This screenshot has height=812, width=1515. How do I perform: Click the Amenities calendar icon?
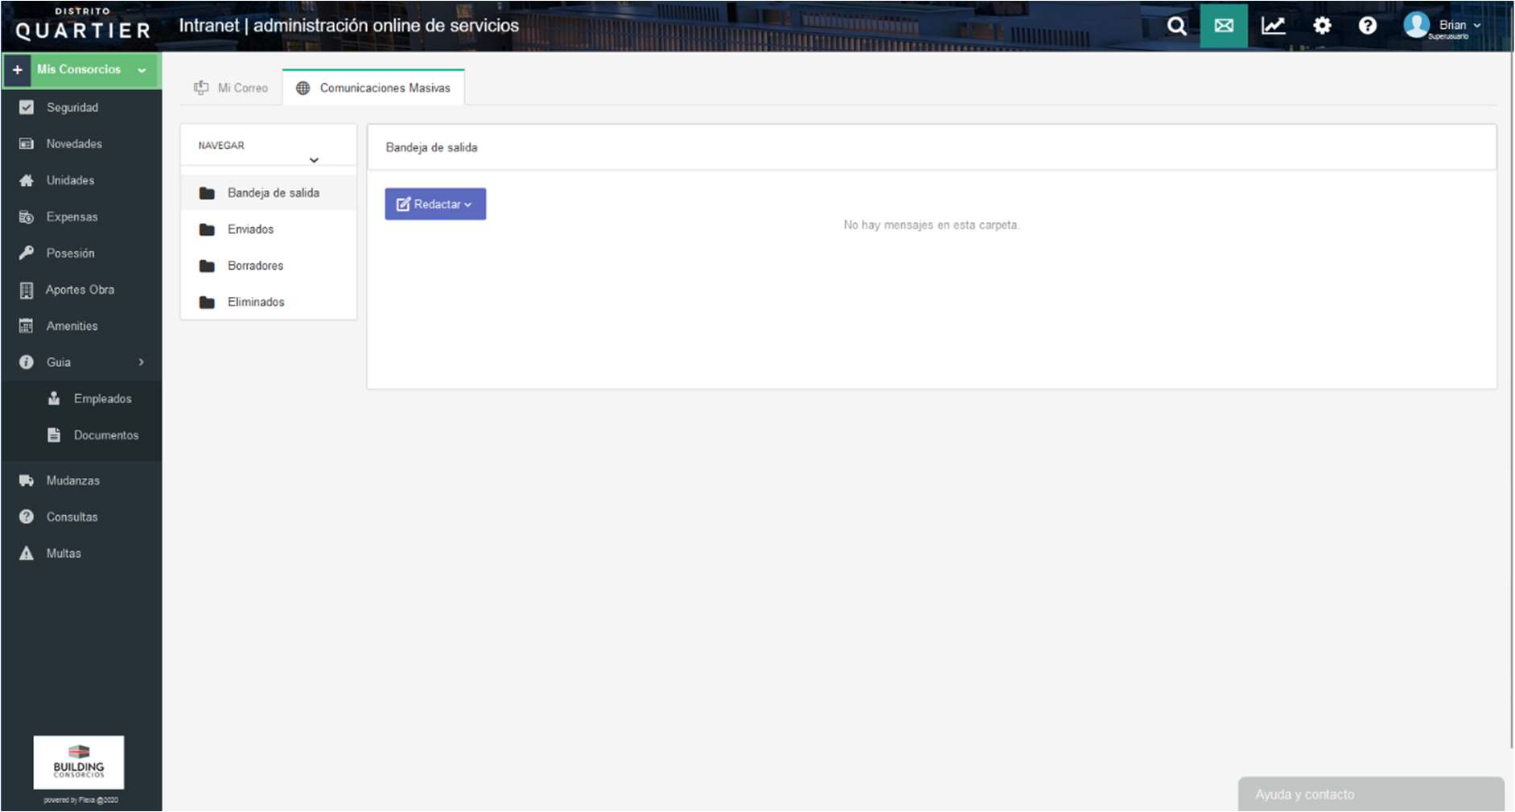click(x=27, y=326)
